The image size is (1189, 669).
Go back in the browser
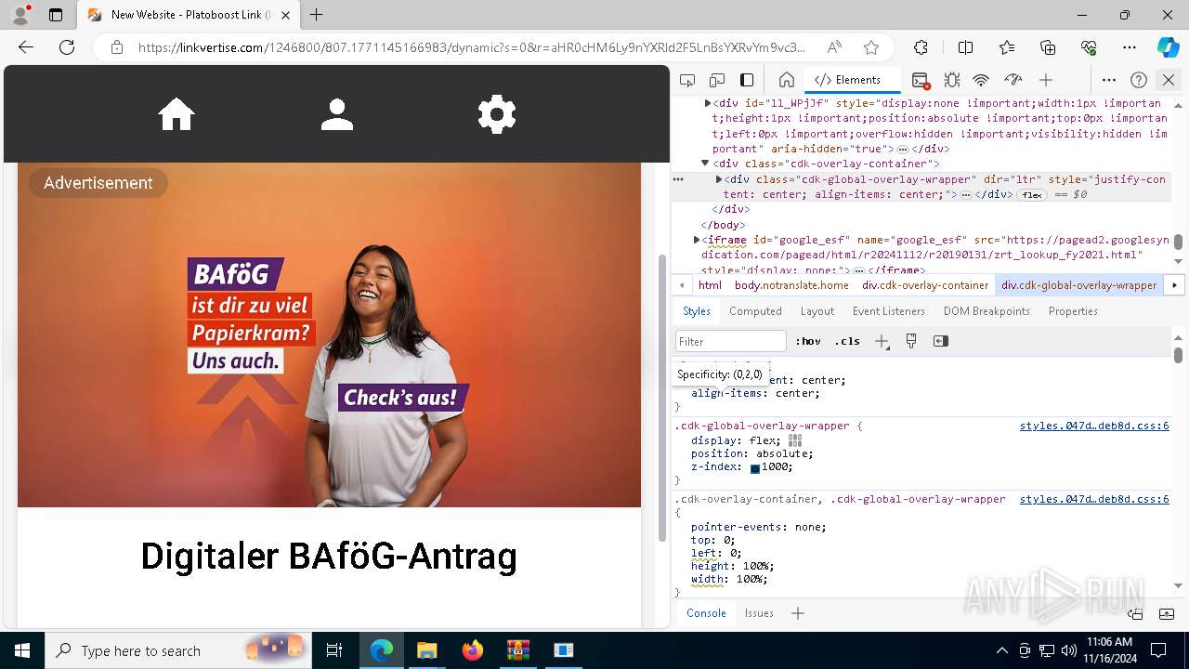pyautogui.click(x=26, y=47)
